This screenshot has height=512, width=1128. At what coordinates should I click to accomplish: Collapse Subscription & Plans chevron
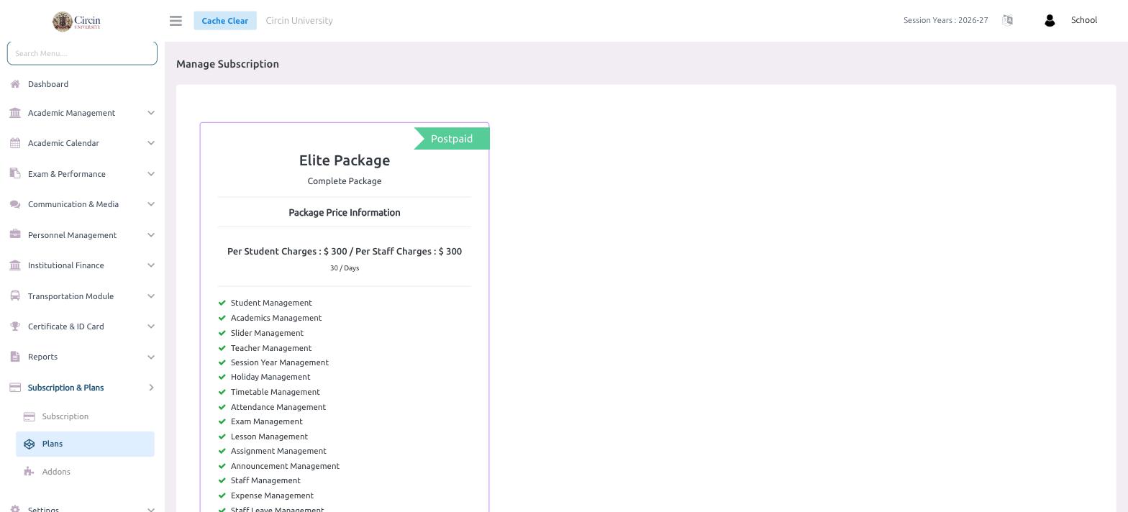[x=151, y=388]
